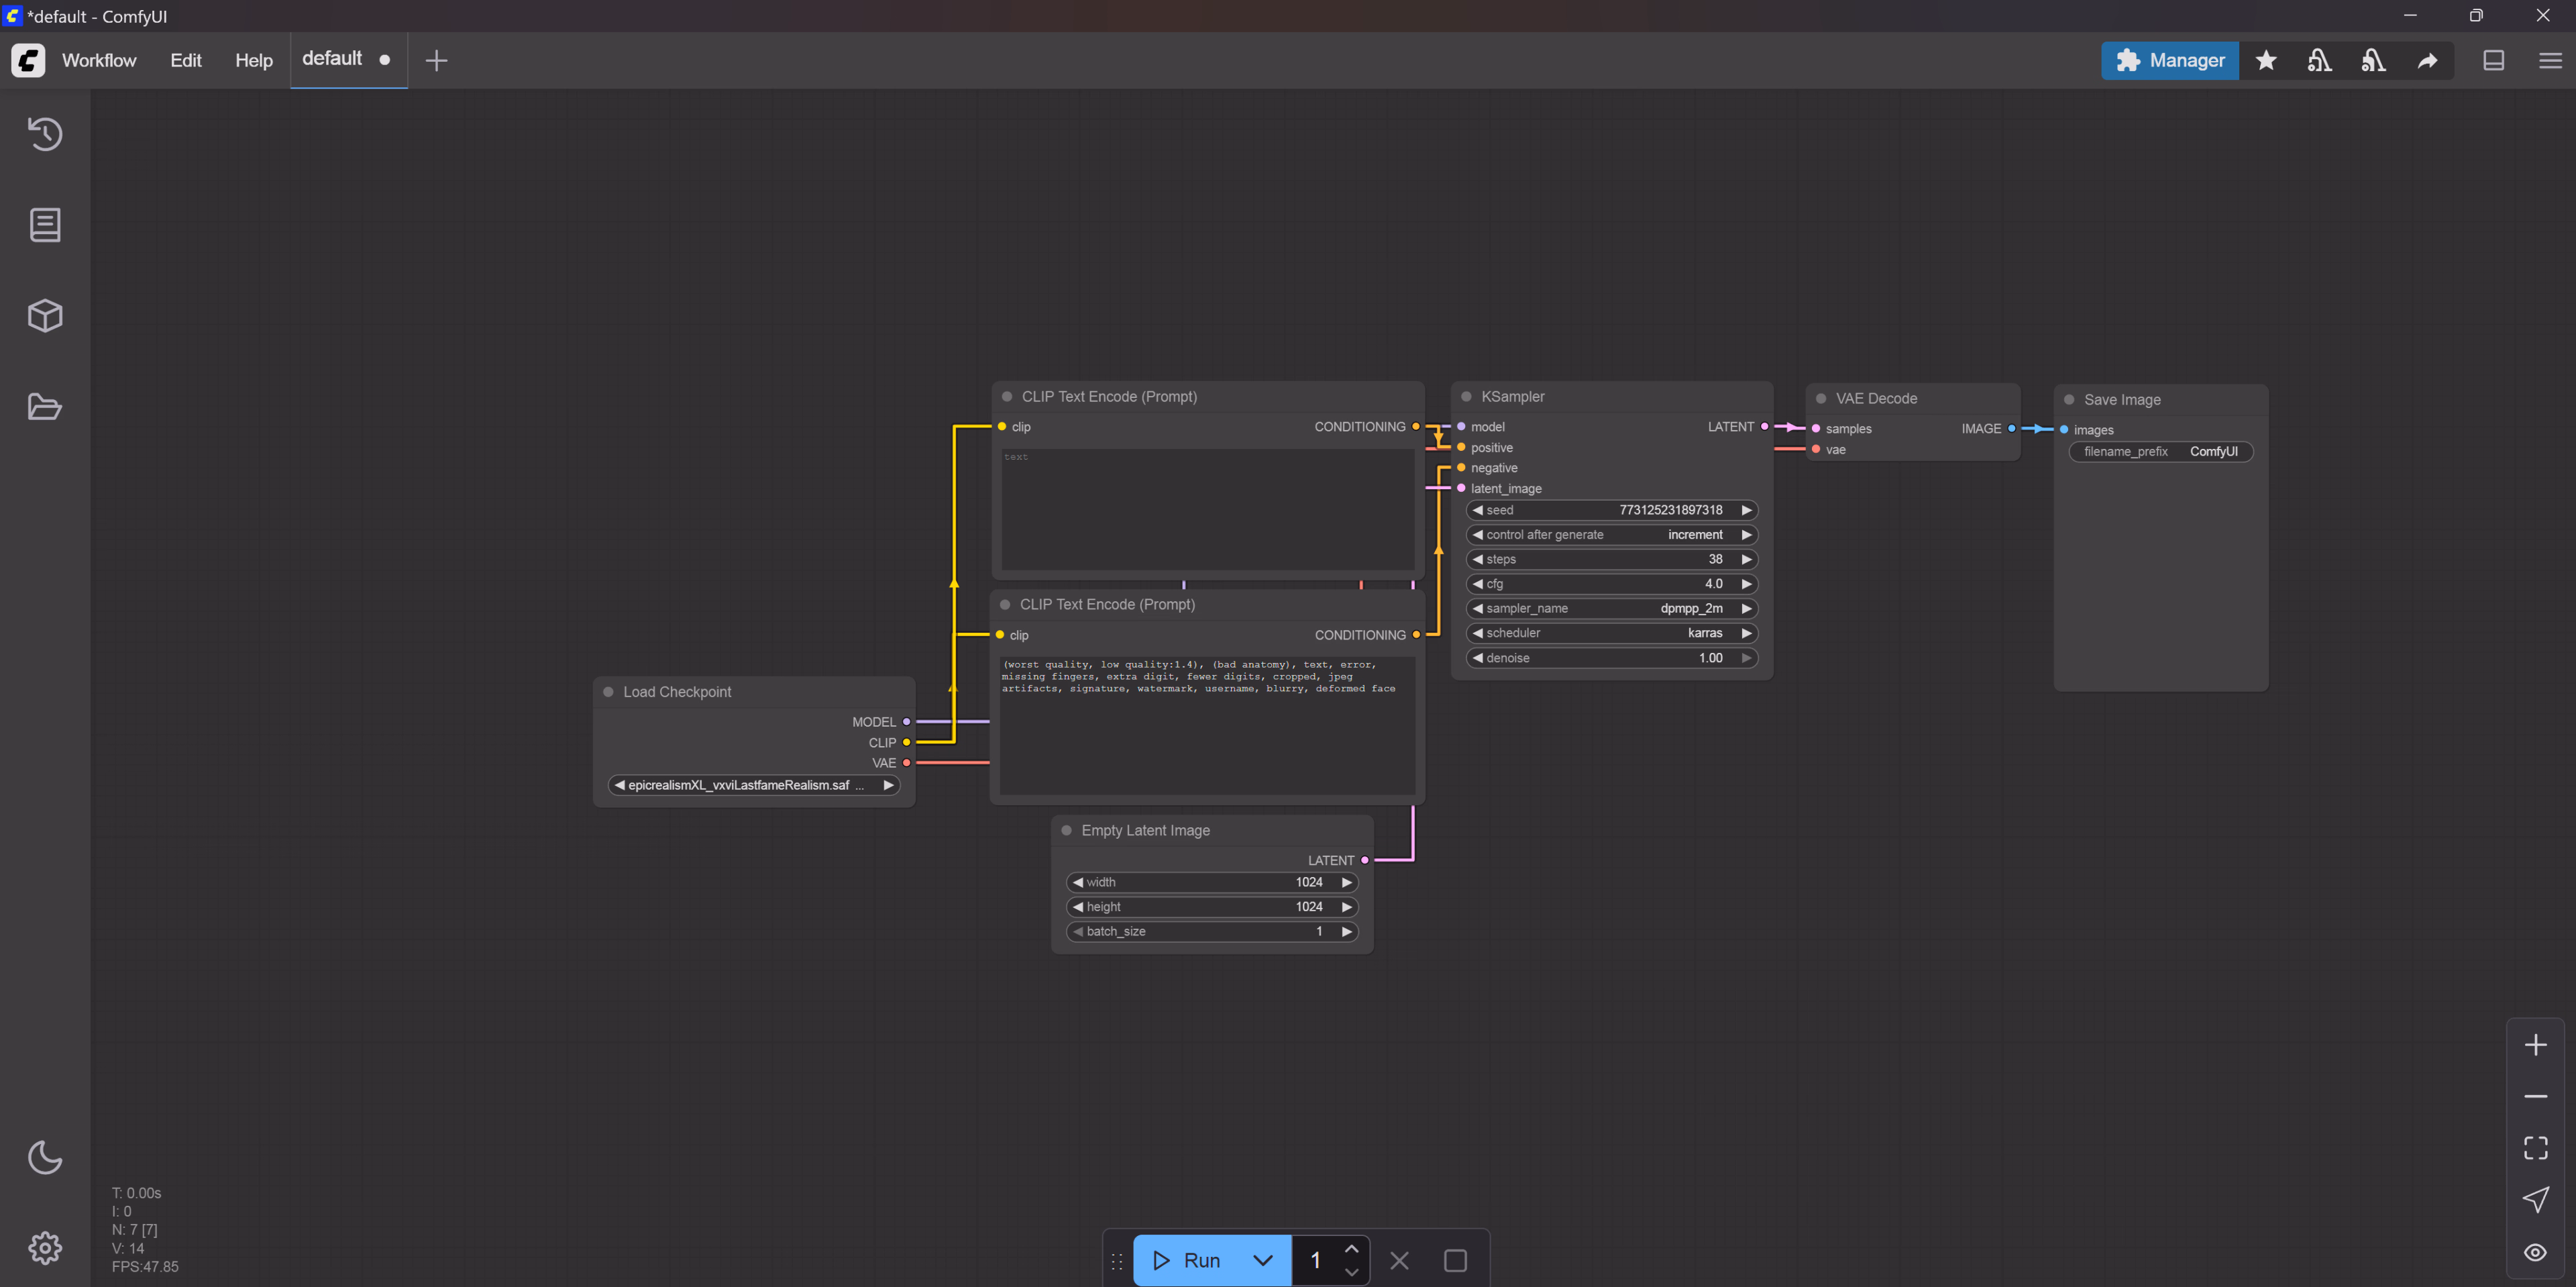This screenshot has width=2576, height=1287.
Task: Open the queue history sidebar panel
Action: click(45, 134)
